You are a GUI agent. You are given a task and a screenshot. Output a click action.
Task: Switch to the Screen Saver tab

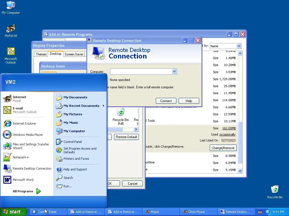[x=74, y=54]
